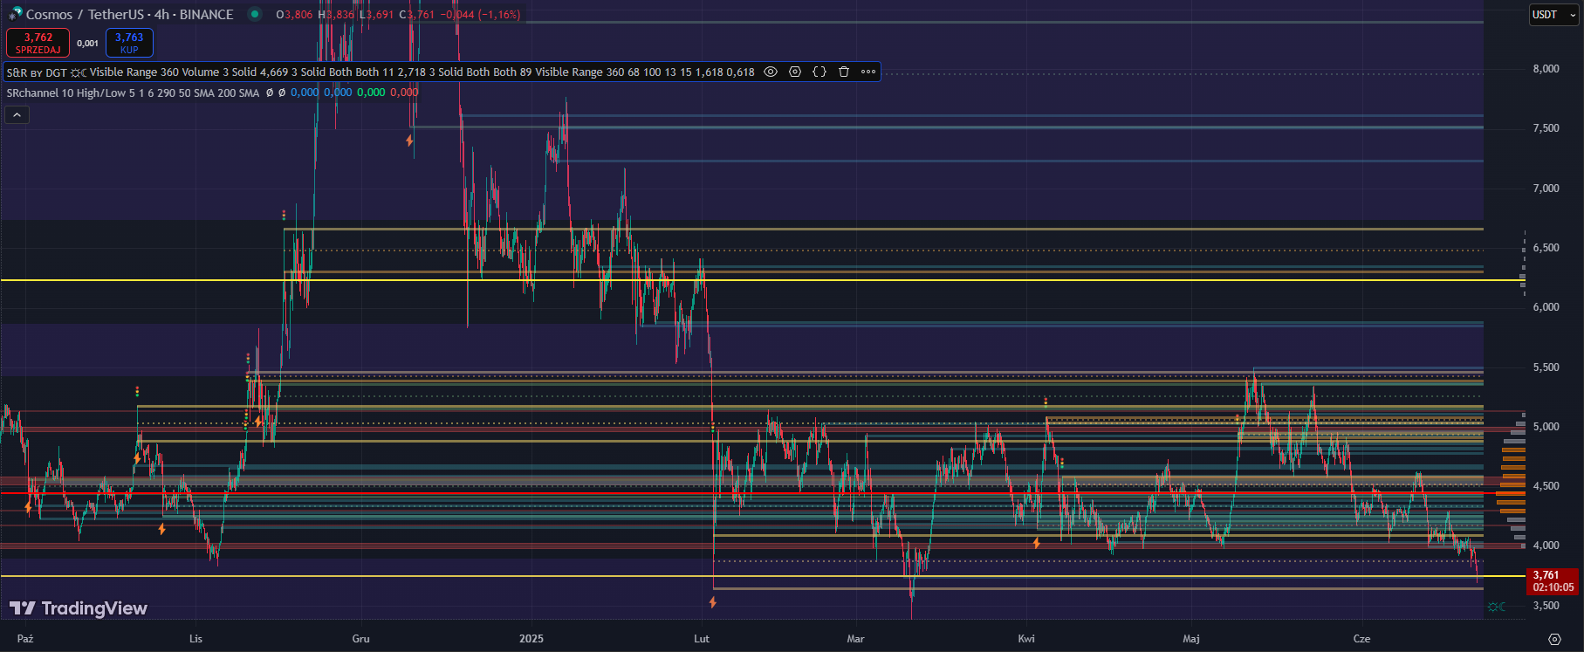Hide the S&R by DGT indicator
This screenshot has height=652, width=1584.
coord(771,72)
